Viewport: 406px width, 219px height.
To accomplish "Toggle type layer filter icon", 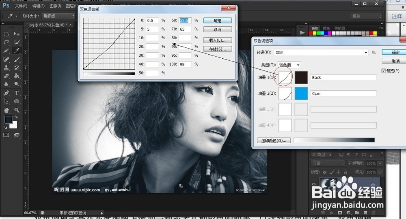I will click(356, 155).
